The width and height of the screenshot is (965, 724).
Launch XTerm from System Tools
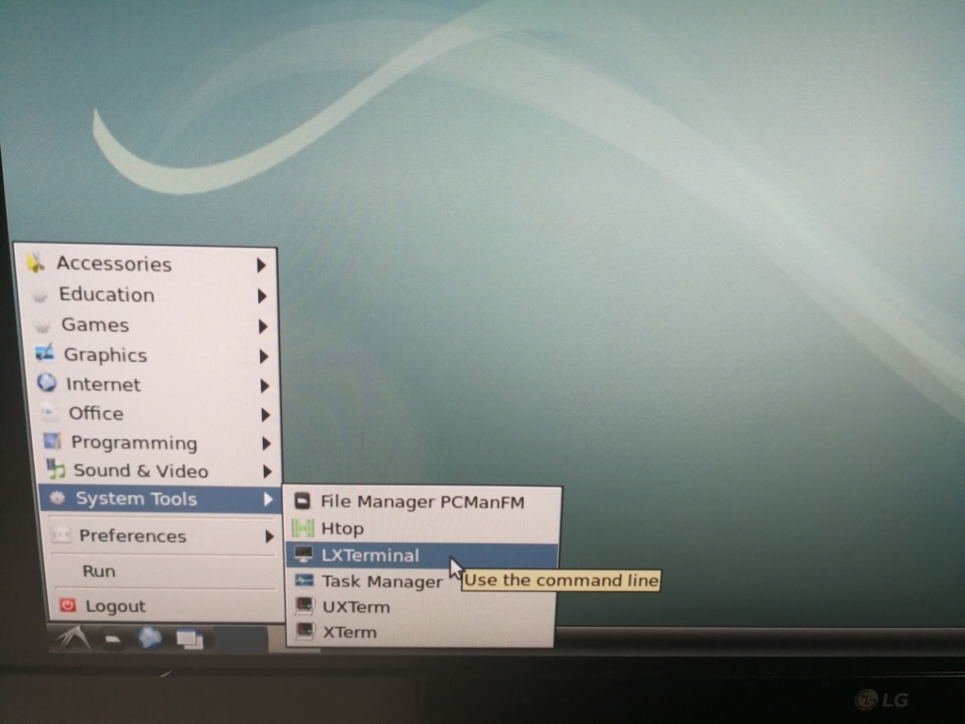coord(422,633)
